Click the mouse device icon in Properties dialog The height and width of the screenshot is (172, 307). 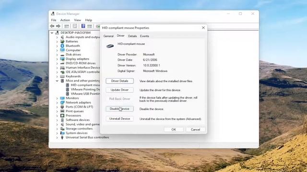(x=110, y=46)
